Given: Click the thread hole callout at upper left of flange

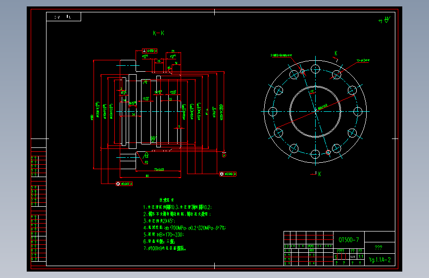Looking at the screenshot, I should 281,55.
